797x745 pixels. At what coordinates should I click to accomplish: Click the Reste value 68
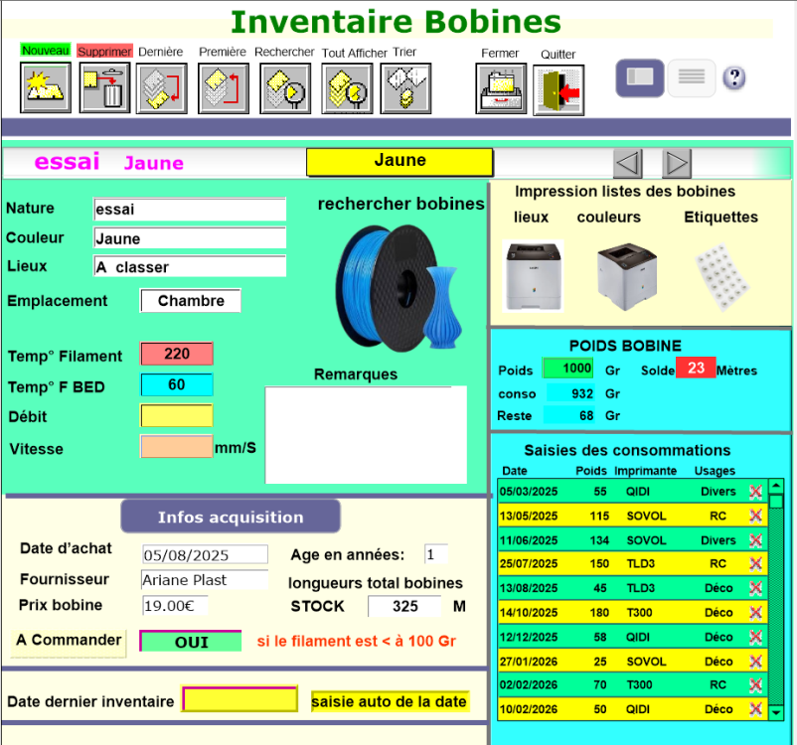point(568,415)
